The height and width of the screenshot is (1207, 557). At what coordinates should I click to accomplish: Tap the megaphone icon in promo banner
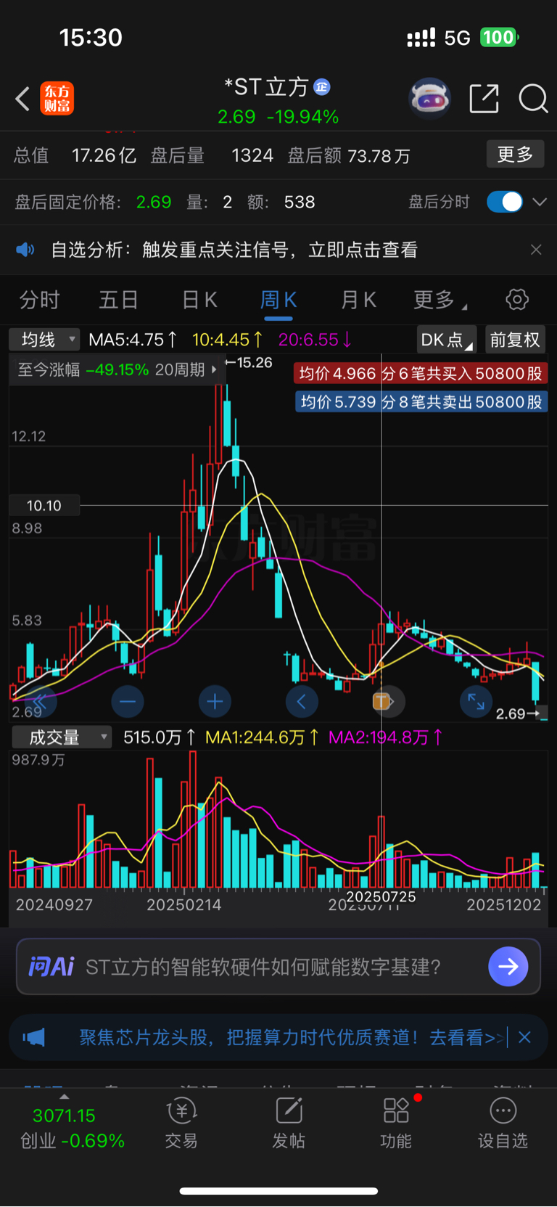(34, 1037)
